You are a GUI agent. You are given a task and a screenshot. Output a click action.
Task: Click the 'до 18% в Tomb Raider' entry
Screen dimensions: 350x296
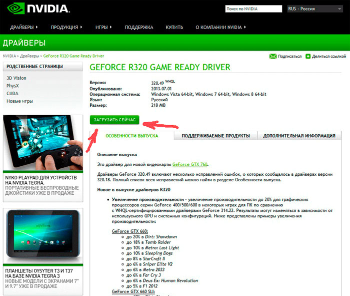[x=148, y=242]
